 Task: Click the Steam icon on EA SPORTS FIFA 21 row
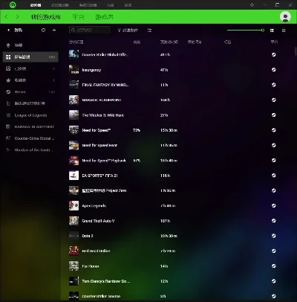pos(274,176)
